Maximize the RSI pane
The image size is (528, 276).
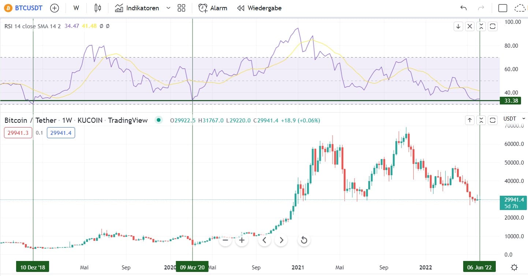(492, 26)
